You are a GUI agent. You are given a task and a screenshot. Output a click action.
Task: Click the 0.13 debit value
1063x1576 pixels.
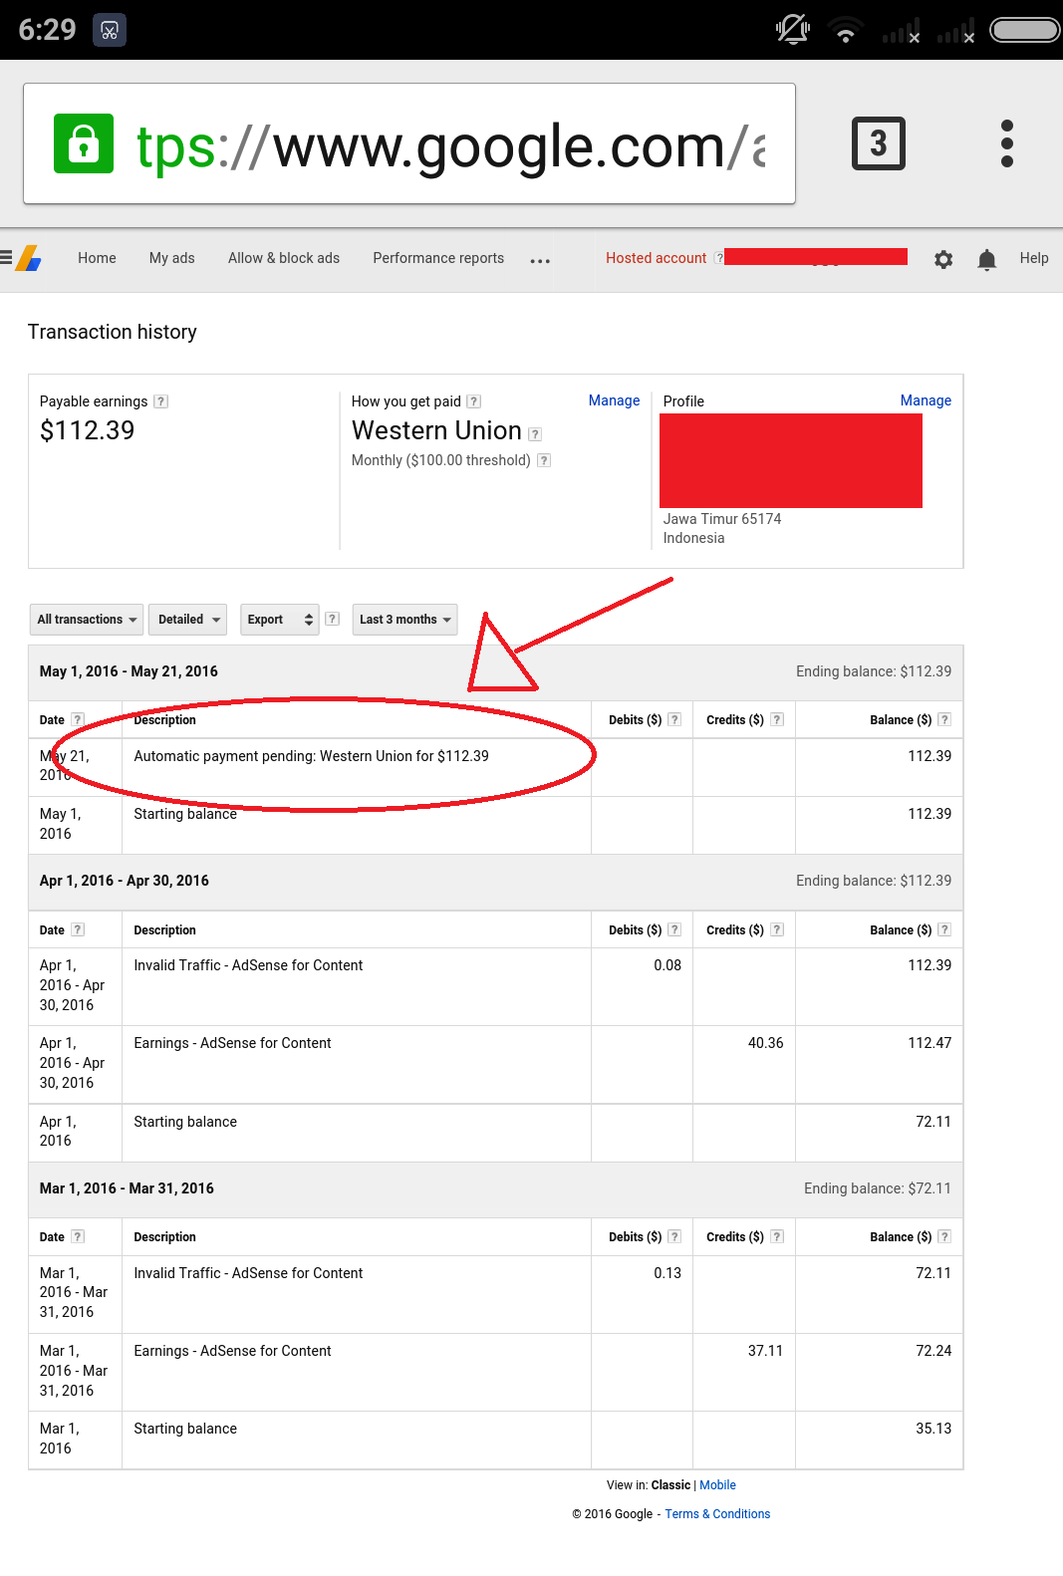coord(667,1273)
